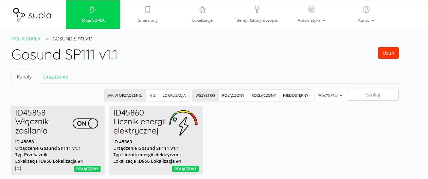Click the gear icon for Automatyka

click(311, 10)
